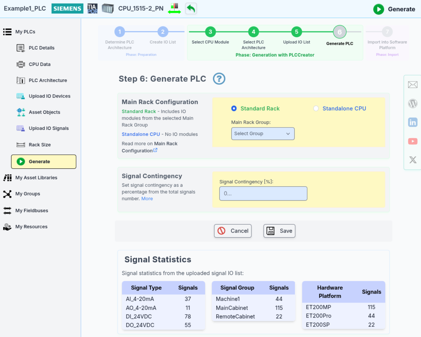
Task: Open the WordPress icon
Action: 413,104
